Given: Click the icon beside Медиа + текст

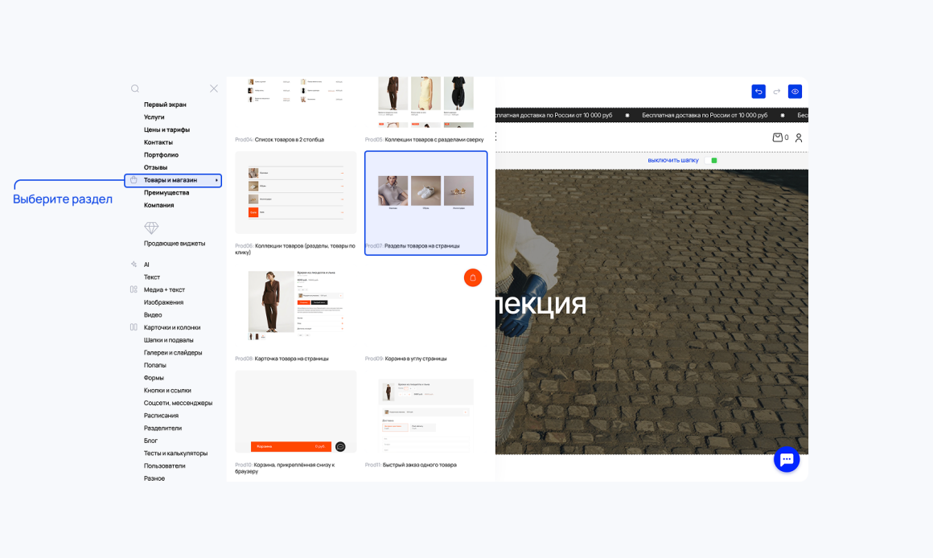Looking at the screenshot, I should click(x=134, y=289).
